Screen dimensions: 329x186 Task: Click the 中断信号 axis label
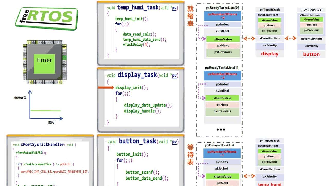(20, 98)
